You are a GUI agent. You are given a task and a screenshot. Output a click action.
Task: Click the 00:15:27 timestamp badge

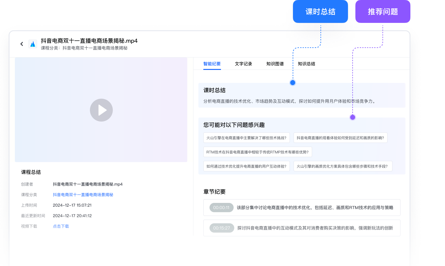(221, 228)
